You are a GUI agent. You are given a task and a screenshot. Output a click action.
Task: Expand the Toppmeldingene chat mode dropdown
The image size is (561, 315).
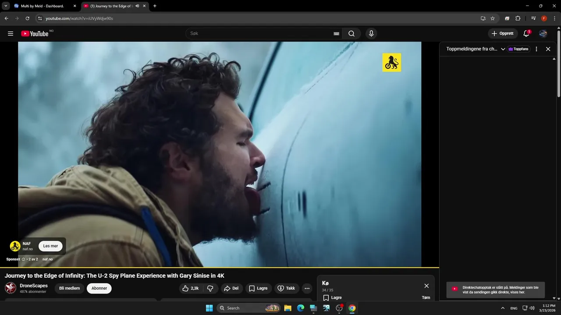(x=503, y=49)
